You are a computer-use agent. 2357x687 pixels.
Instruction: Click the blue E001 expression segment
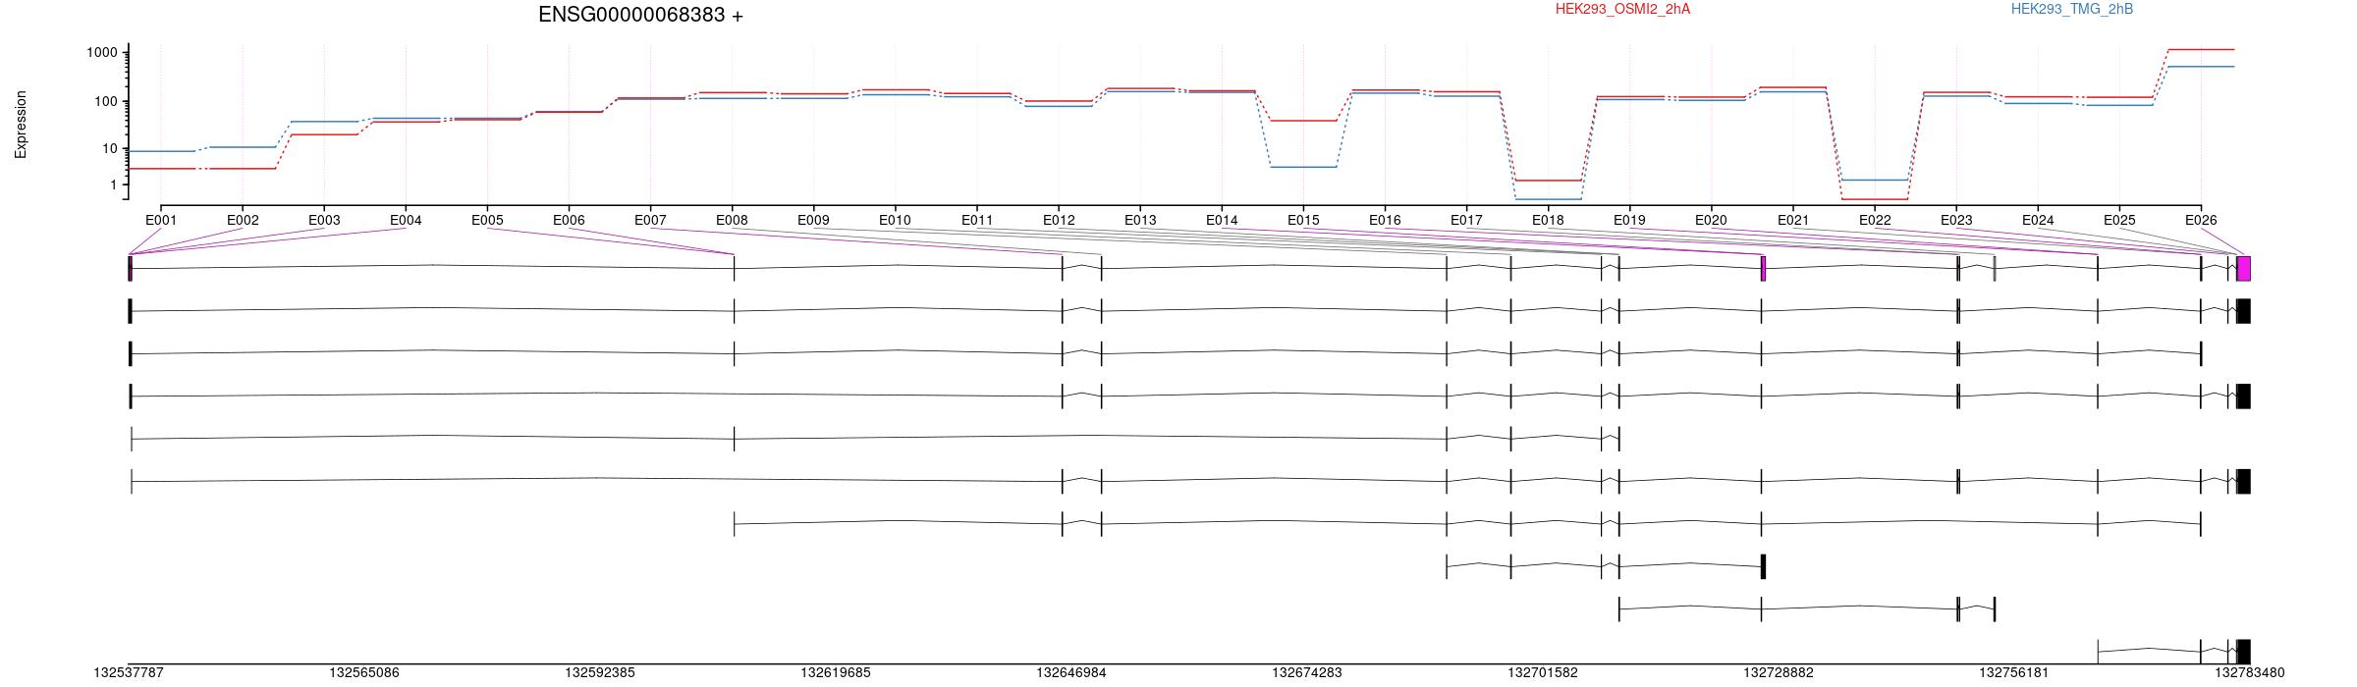click(x=161, y=151)
